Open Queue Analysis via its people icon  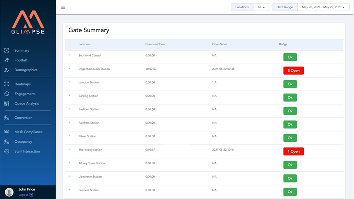click(x=6, y=103)
